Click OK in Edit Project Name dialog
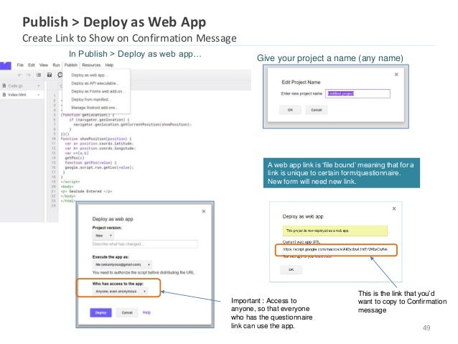Image resolution: width=458 pixels, height=344 pixels. tap(290, 110)
